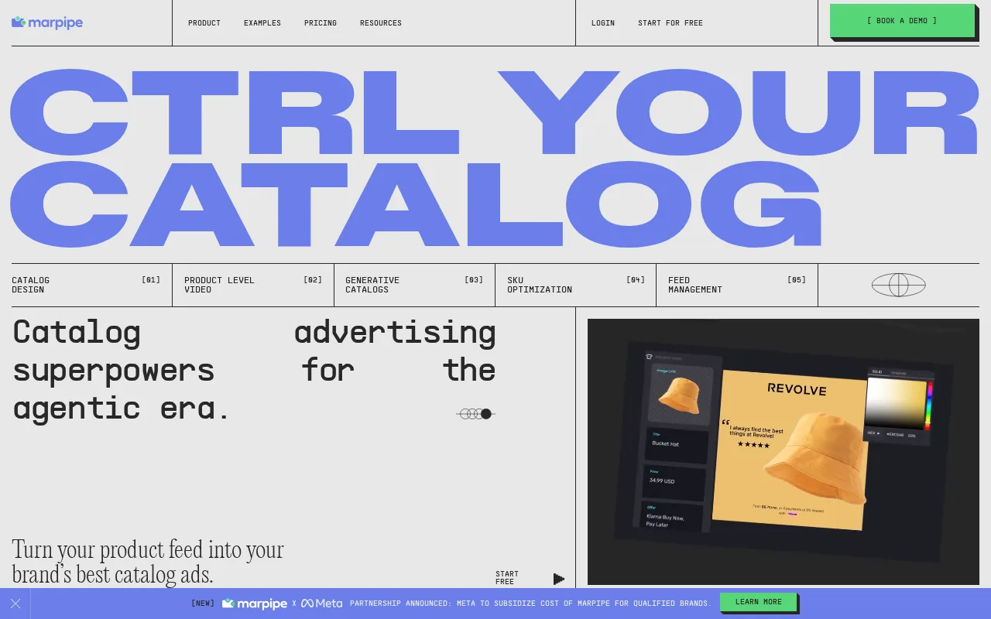
Task: Click the "I always find the best things" quote
Action: (756, 431)
